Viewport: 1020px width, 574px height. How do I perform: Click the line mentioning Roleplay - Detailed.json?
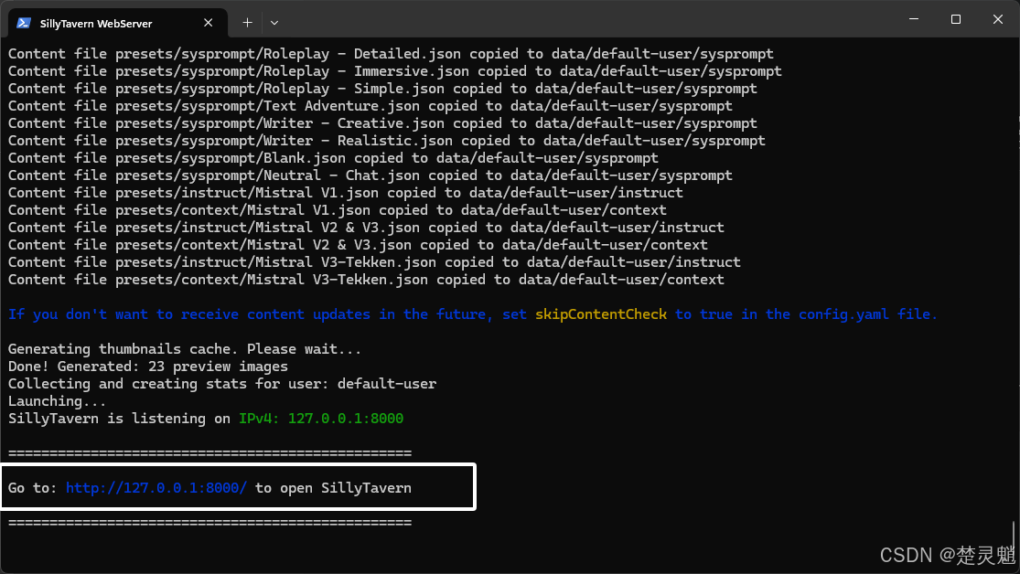[x=391, y=54]
